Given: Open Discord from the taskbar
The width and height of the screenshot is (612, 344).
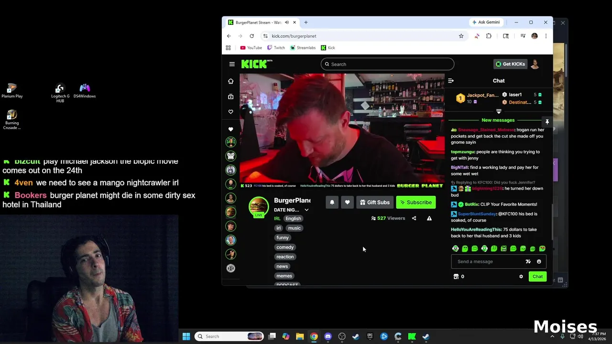Looking at the screenshot, I should (328, 336).
